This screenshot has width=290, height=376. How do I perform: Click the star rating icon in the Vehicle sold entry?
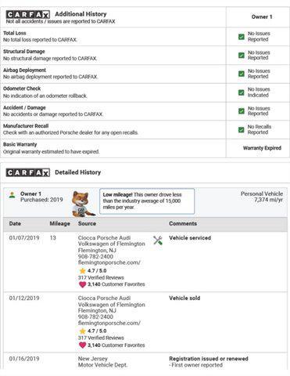82,331
